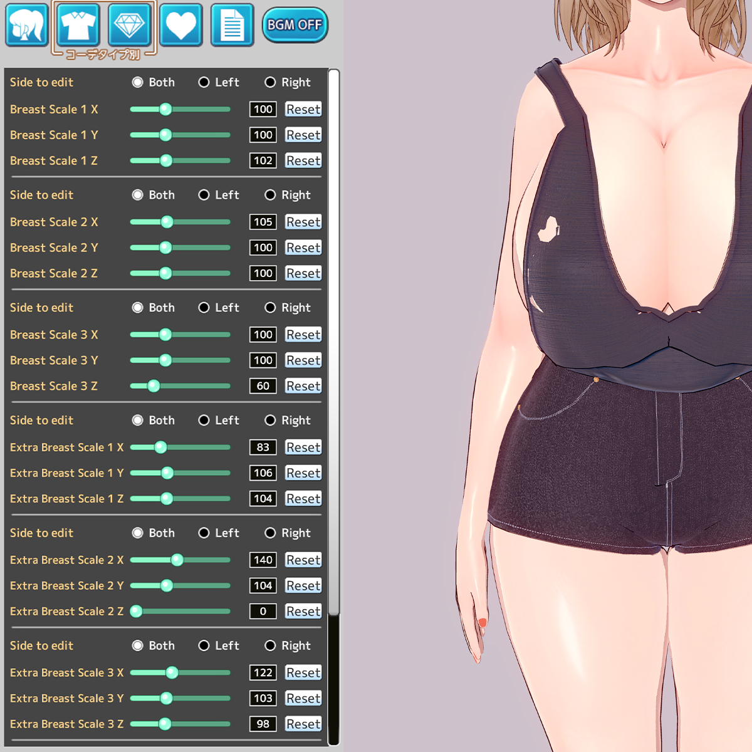Click the BGM OFF button
752x752 pixels.
pyautogui.click(x=295, y=25)
